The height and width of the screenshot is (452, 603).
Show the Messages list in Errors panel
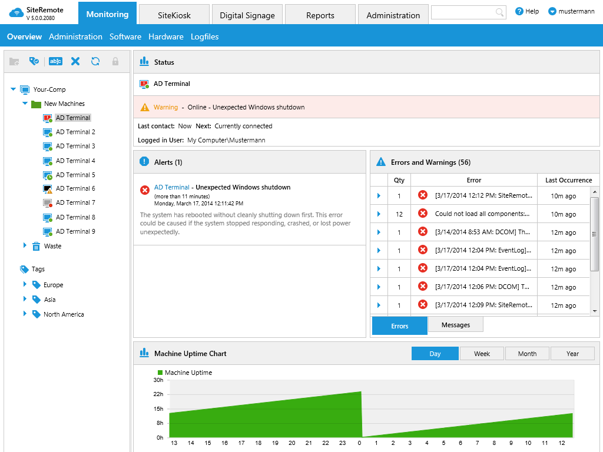(455, 325)
